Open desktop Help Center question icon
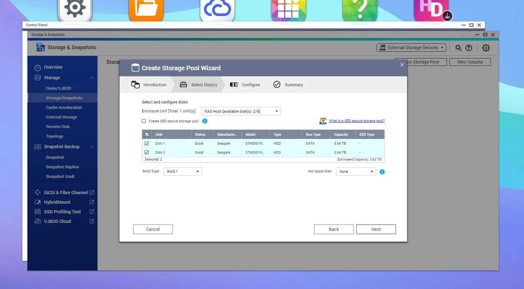Screen dimensions: 524x289 click(359, 10)
